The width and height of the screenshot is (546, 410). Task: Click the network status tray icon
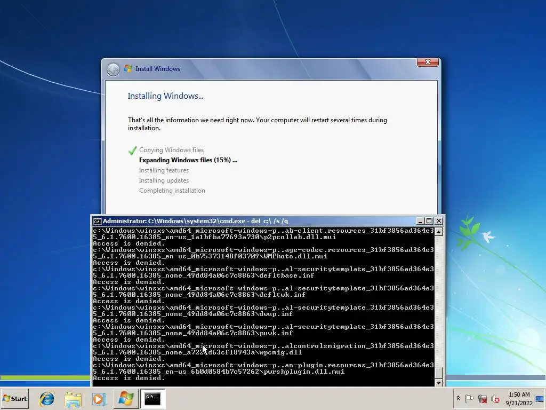482,398
